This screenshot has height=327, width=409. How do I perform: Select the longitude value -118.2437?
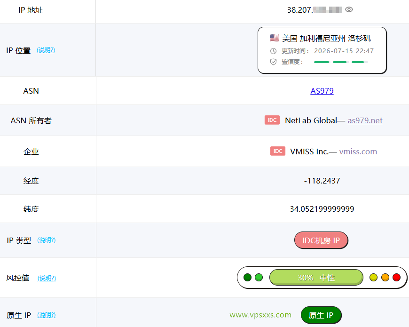(x=322, y=181)
